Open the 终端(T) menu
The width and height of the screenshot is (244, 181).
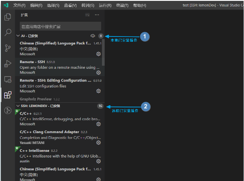click(122, 6)
